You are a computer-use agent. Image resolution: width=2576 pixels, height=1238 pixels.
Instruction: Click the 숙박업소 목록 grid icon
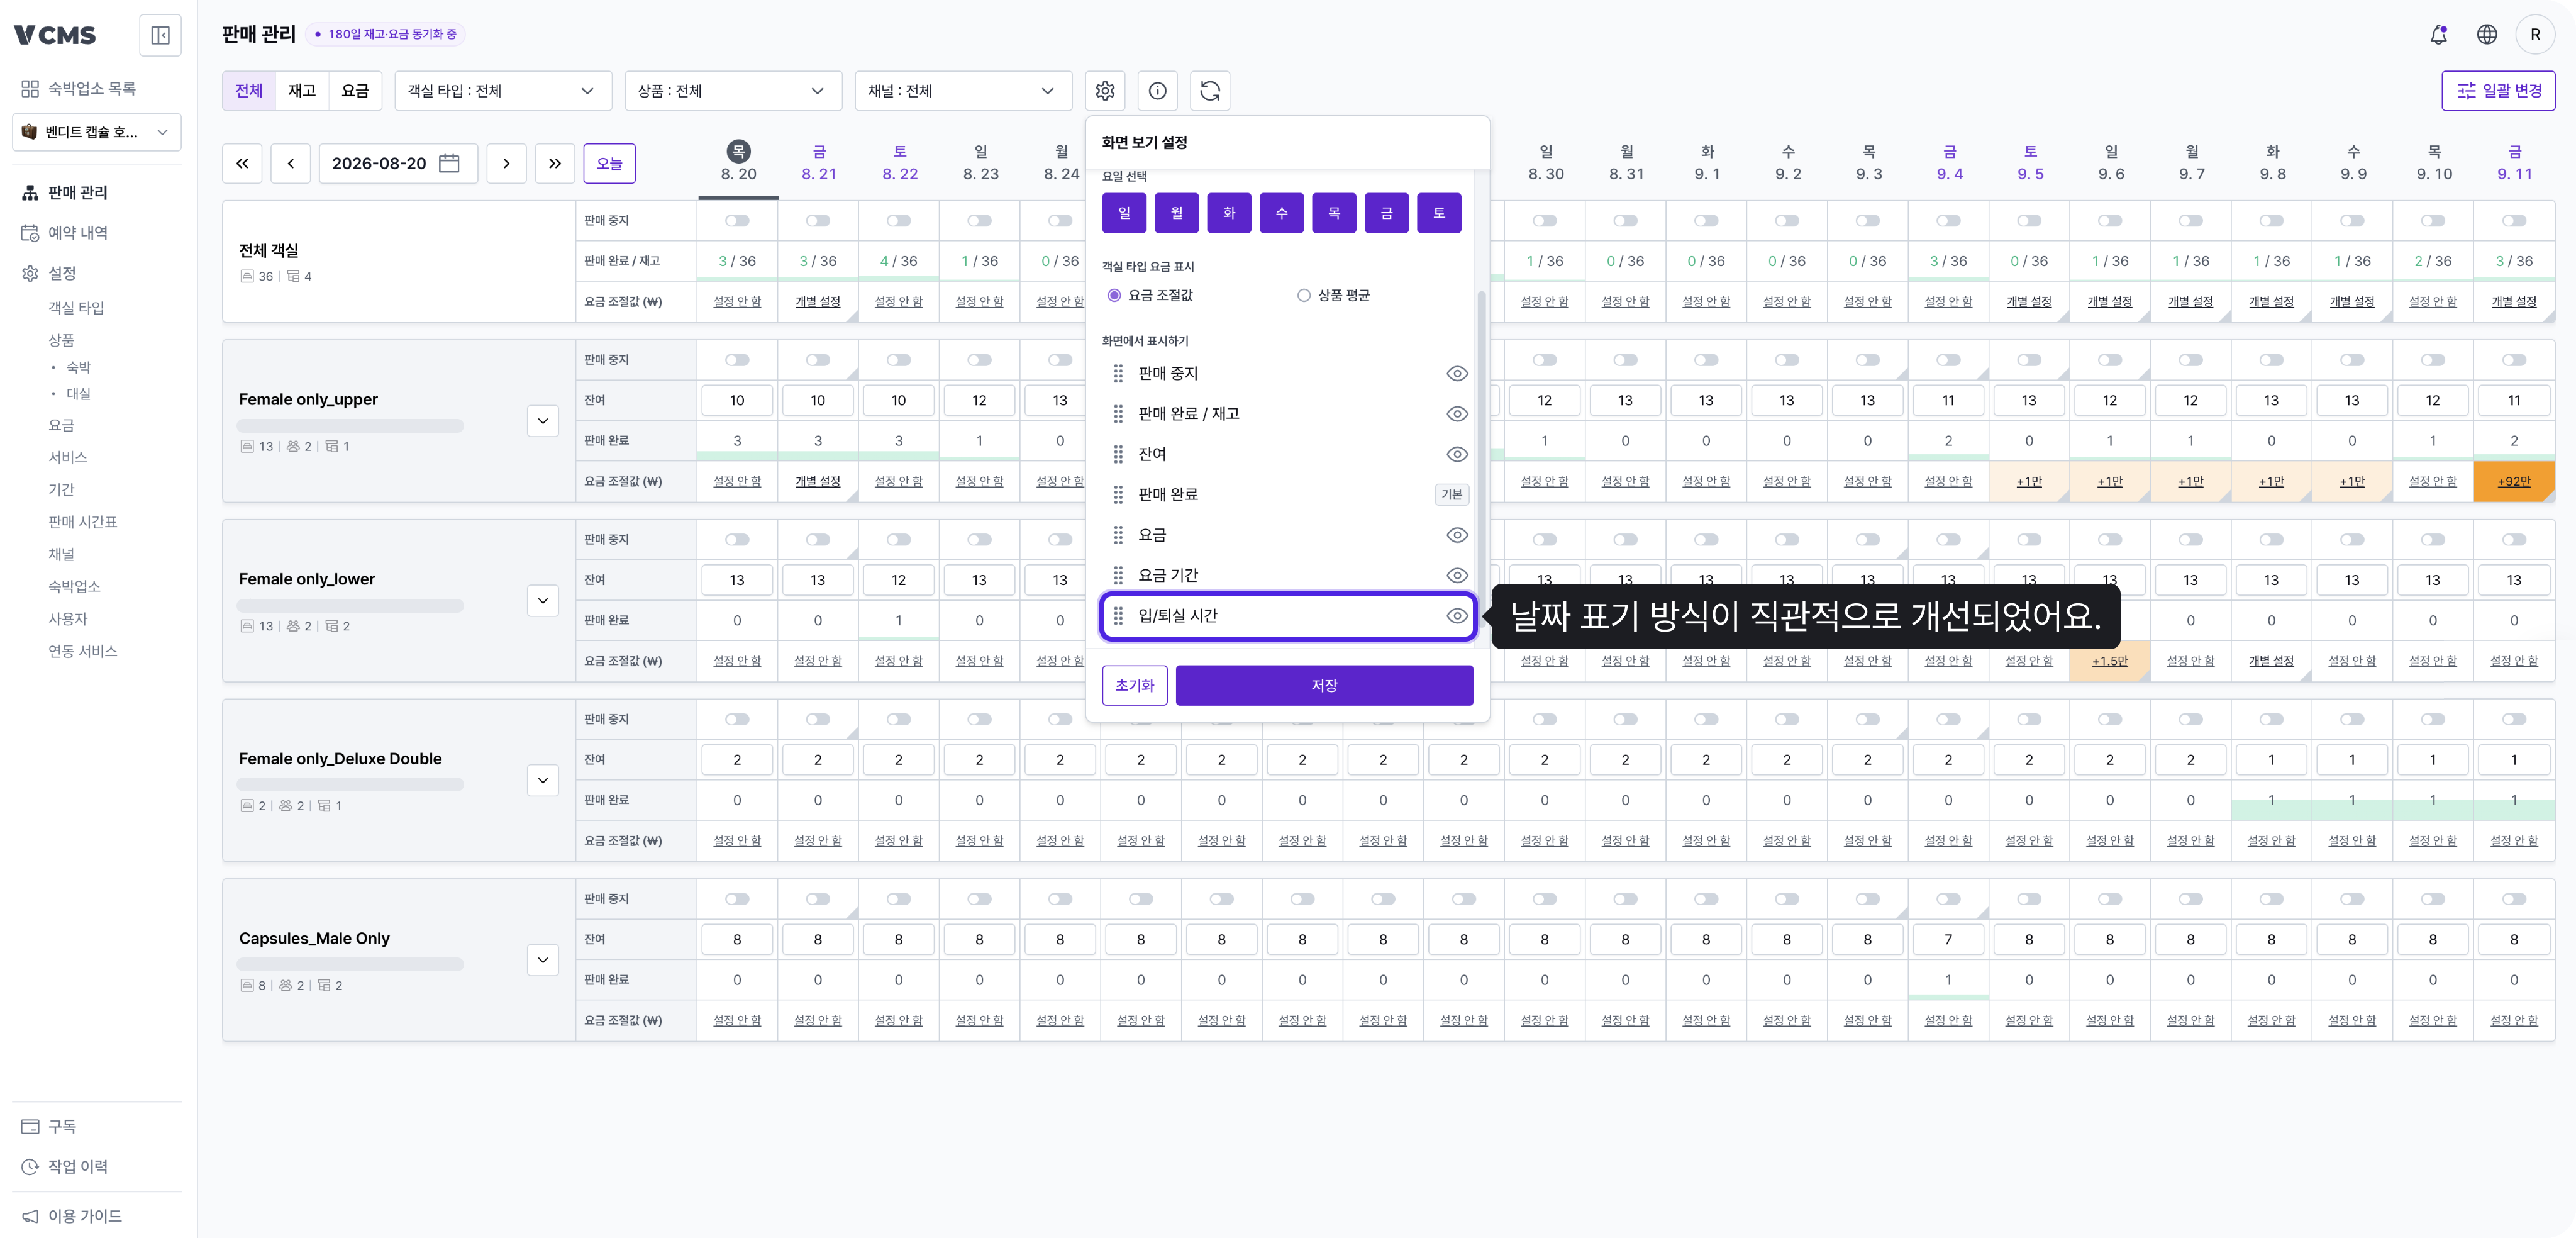point(30,88)
